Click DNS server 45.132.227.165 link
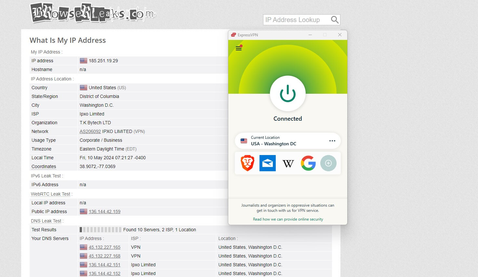Screen dimensions: 478x277 click(104, 247)
